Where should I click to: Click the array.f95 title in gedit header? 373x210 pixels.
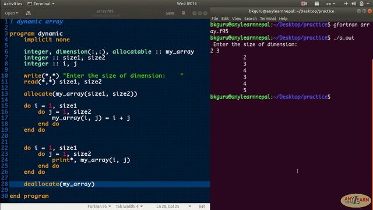105,11
